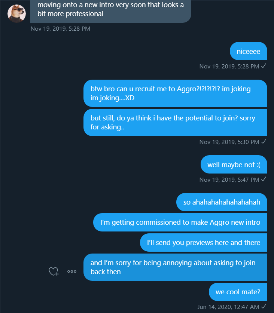Click the add reaction heart icon
This screenshot has height=313, width=274.
[54, 272]
